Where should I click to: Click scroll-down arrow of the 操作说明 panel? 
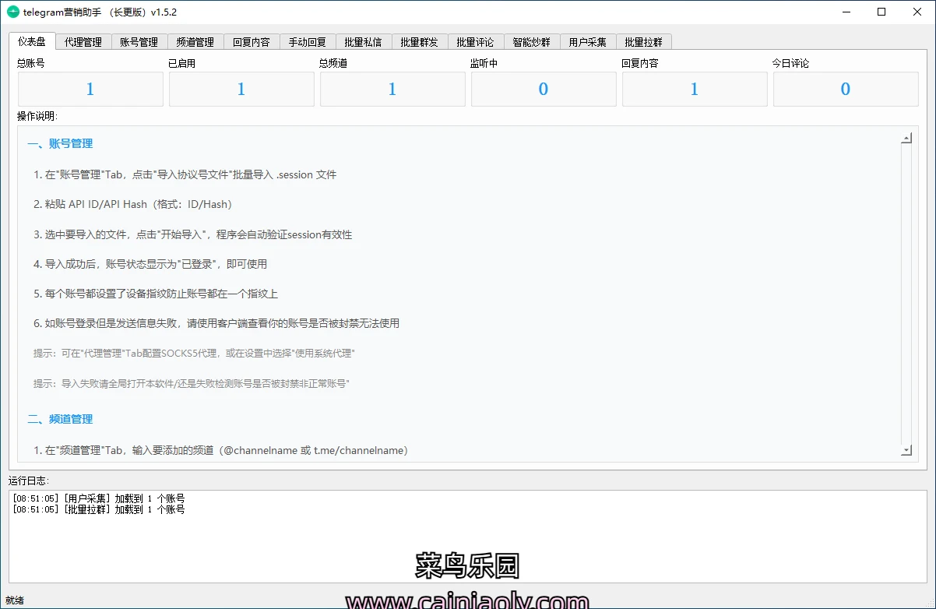(906, 450)
